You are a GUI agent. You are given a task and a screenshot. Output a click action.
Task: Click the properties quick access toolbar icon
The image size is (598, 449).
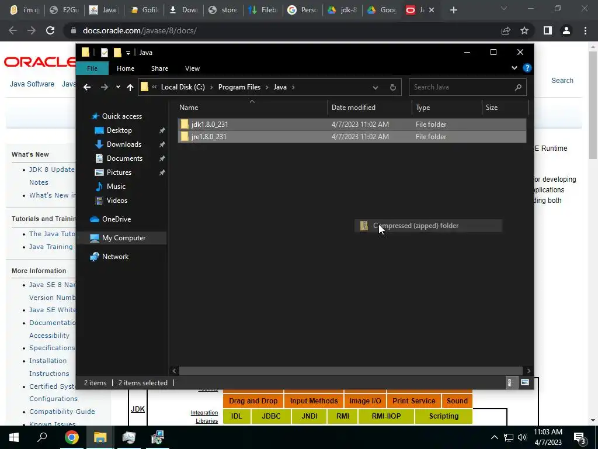[104, 53]
